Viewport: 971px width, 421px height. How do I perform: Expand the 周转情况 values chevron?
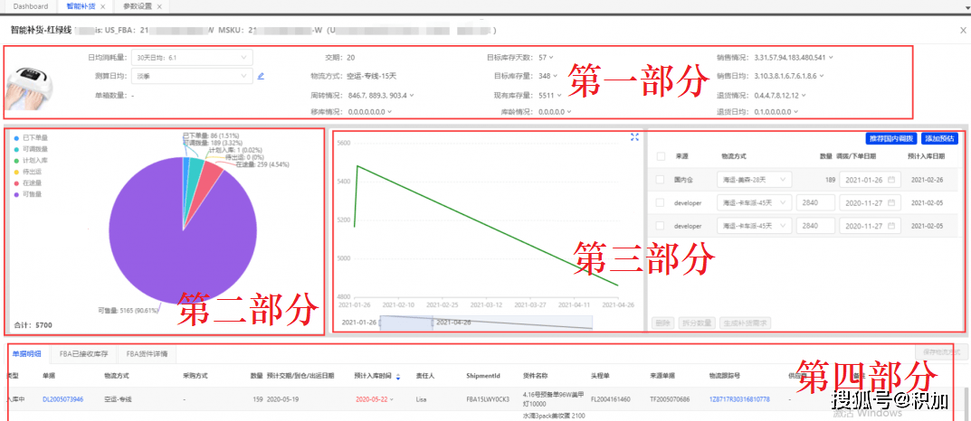(x=413, y=95)
